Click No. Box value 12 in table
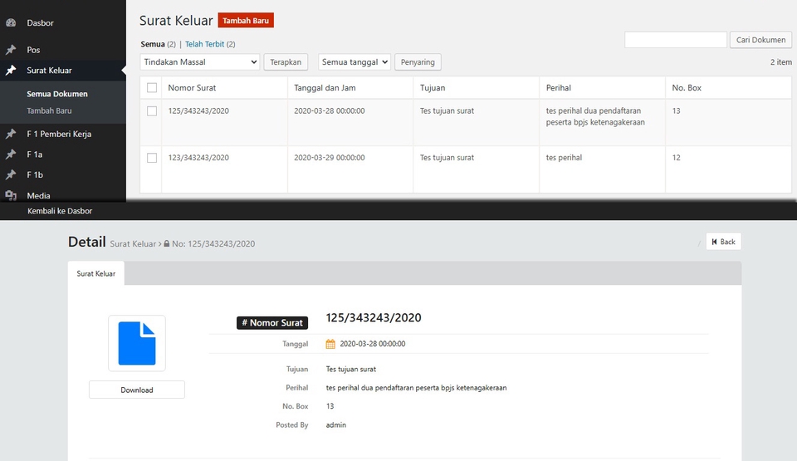Screen dimensions: 797x461 pyautogui.click(x=676, y=158)
